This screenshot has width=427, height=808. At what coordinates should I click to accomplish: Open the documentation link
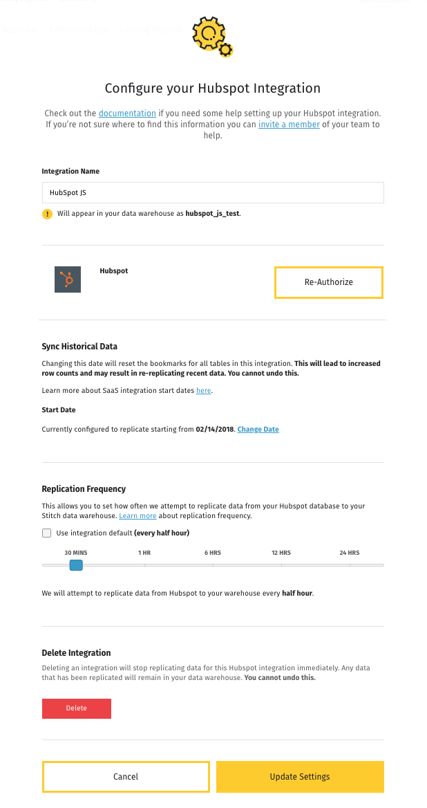(x=127, y=113)
